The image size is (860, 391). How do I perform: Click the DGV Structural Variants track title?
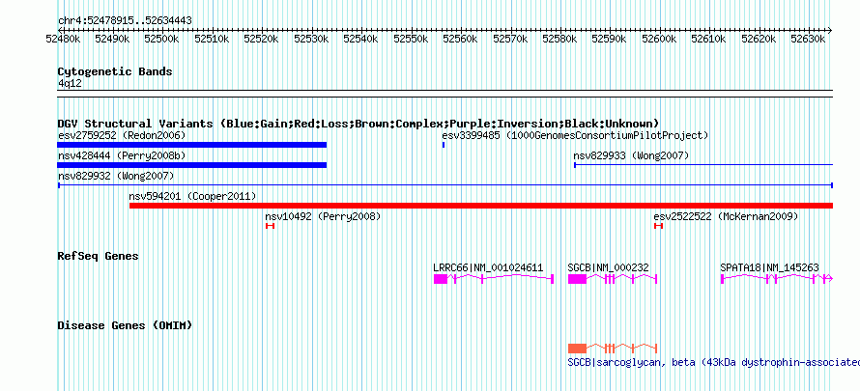(x=358, y=124)
